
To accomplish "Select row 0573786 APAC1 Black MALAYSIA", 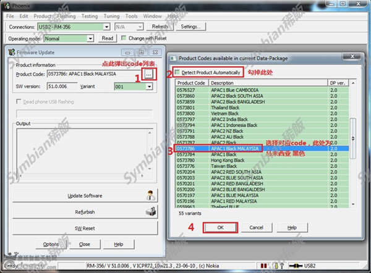I will 262,149.
